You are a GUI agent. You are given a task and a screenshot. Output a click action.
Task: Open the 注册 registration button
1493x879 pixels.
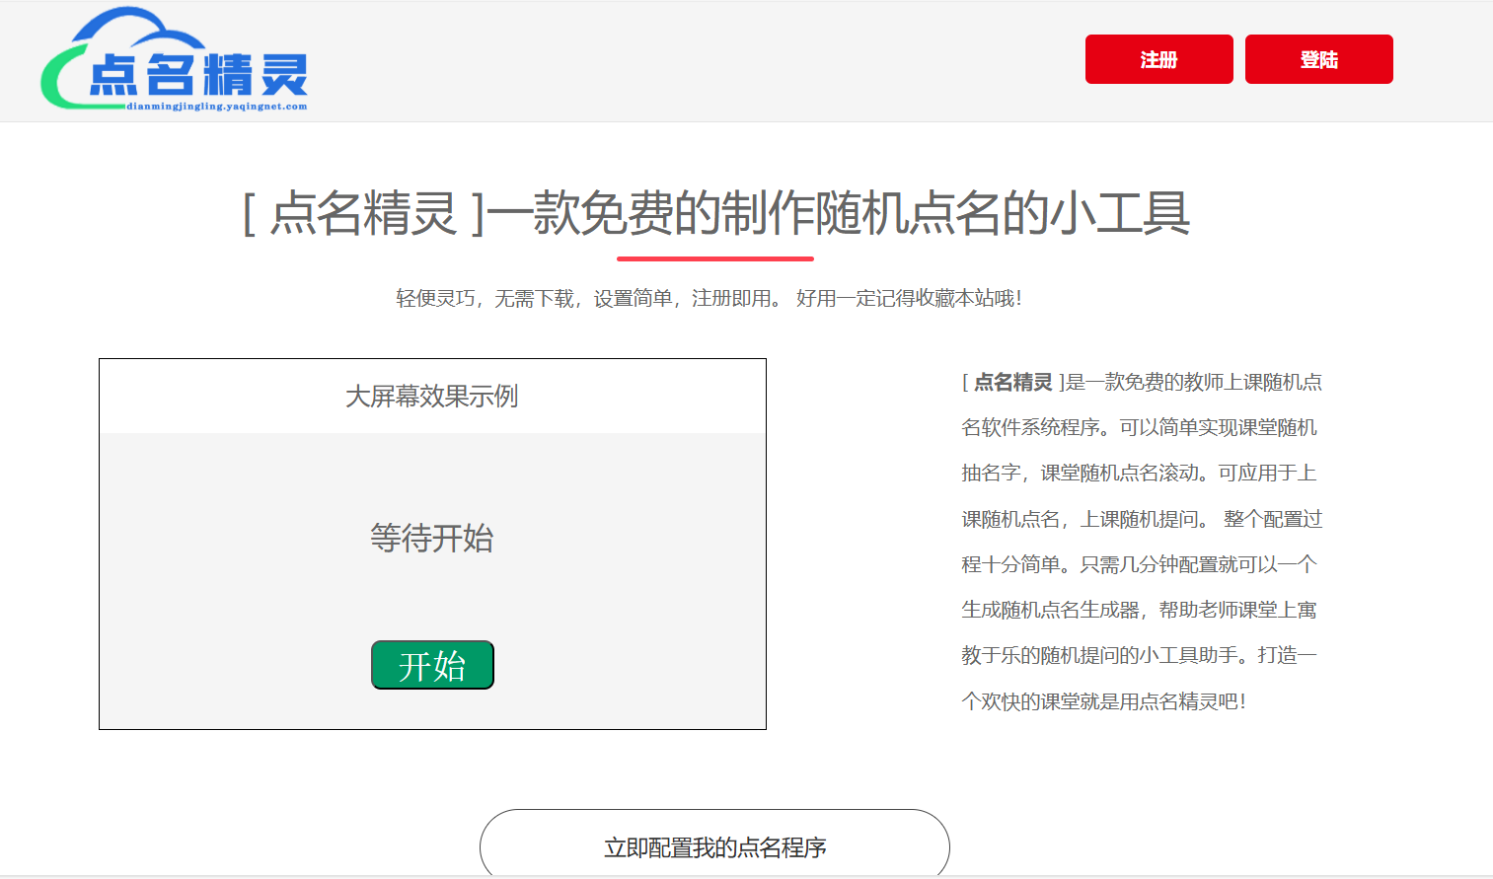coord(1158,59)
